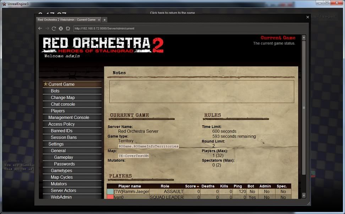Click inside the Notes text area

point(201,91)
